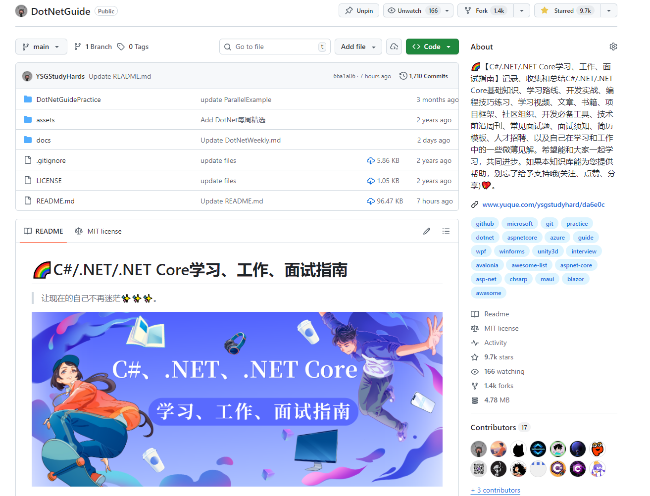Screen dimensions: 650x496
Task: Click the book icon beside the sidebar Readme link
Action: point(475,314)
